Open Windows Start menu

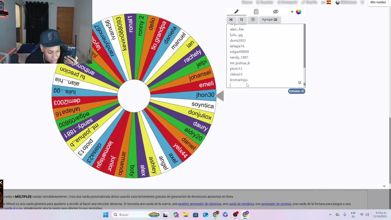[106, 215]
